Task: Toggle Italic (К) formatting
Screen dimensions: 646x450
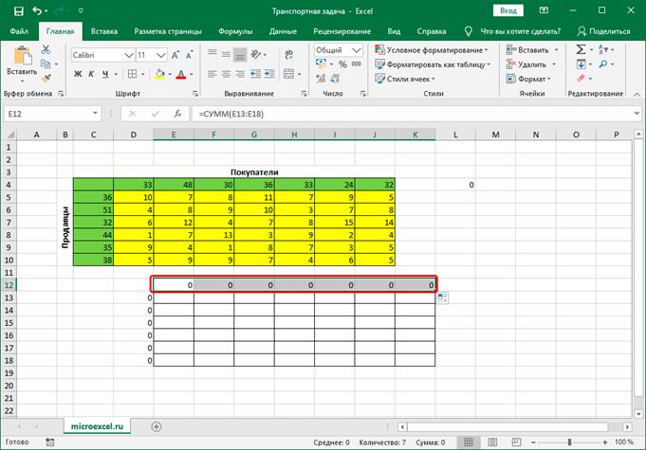Action: [x=91, y=74]
